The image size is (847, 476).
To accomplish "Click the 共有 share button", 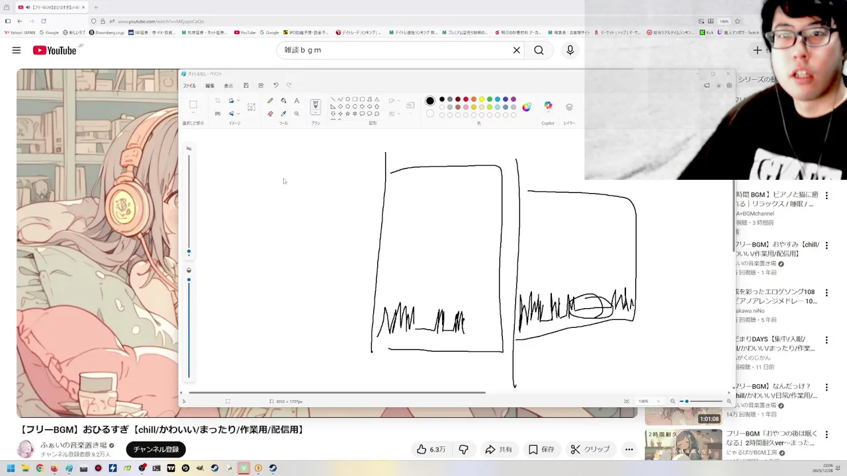I will [x=499, y=450].
